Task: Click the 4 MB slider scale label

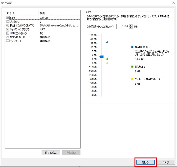Action: tap(94, 95)
